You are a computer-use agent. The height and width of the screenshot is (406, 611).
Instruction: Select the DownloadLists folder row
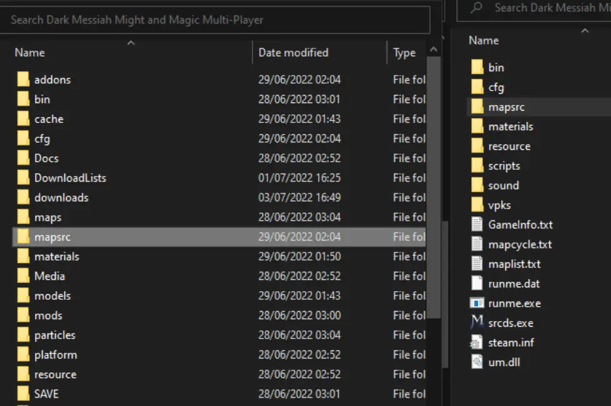[70, 178]
